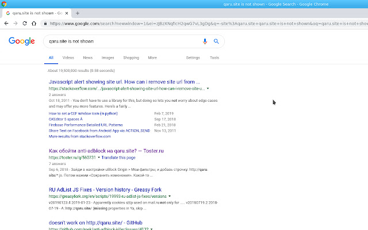Image resolution: width=368 pixels, height=230 pixels.
Task: Click More results from stackoverflow.com
Action: (79, 136)
